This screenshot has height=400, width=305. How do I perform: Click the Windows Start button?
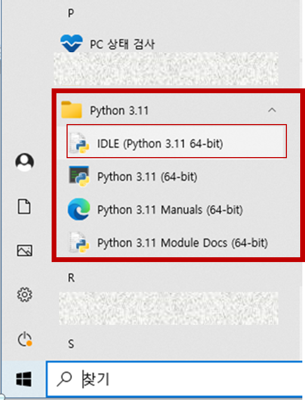coord(24,379)
